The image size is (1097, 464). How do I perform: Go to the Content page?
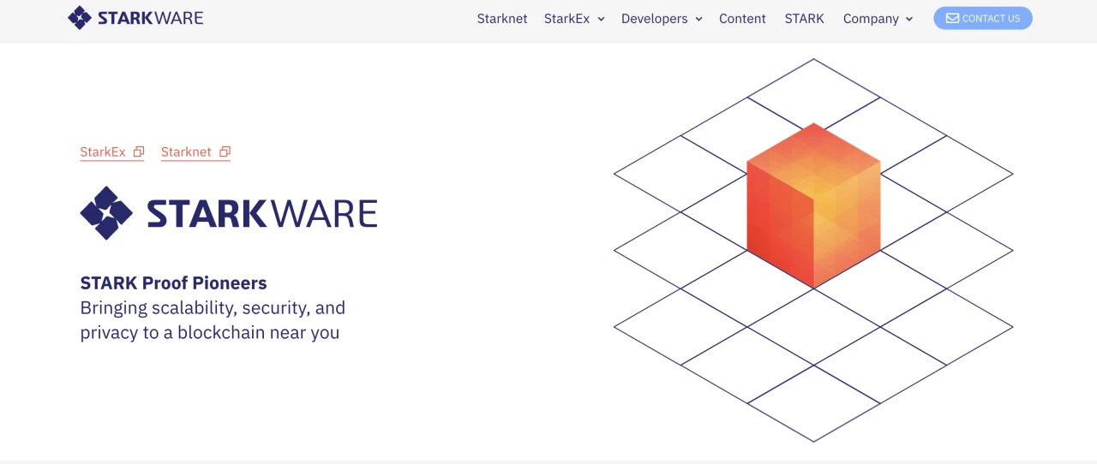coord(742,18)
